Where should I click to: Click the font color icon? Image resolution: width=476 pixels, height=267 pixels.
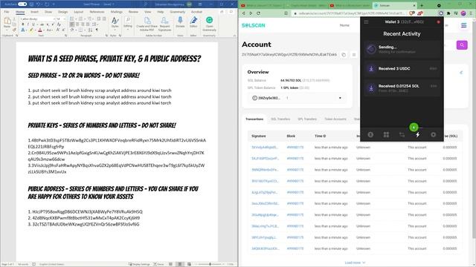(x=39, y=30)
